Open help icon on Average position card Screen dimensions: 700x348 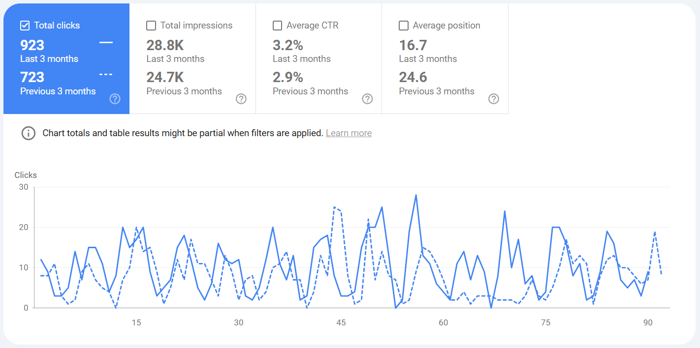click(x=494, y=99)
